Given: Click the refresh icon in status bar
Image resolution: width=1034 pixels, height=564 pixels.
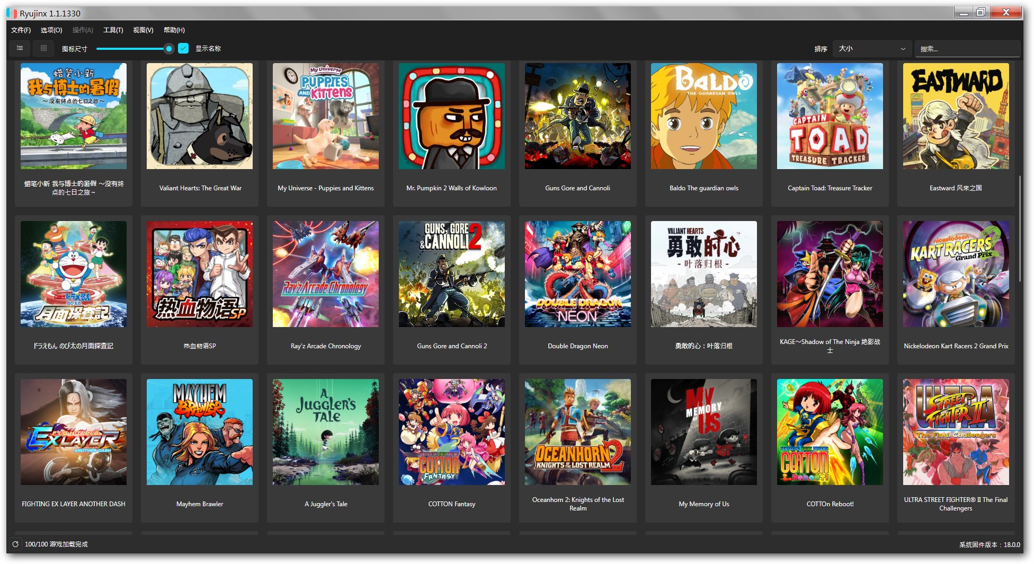Looking at the screenshot, I should (15, 544).
